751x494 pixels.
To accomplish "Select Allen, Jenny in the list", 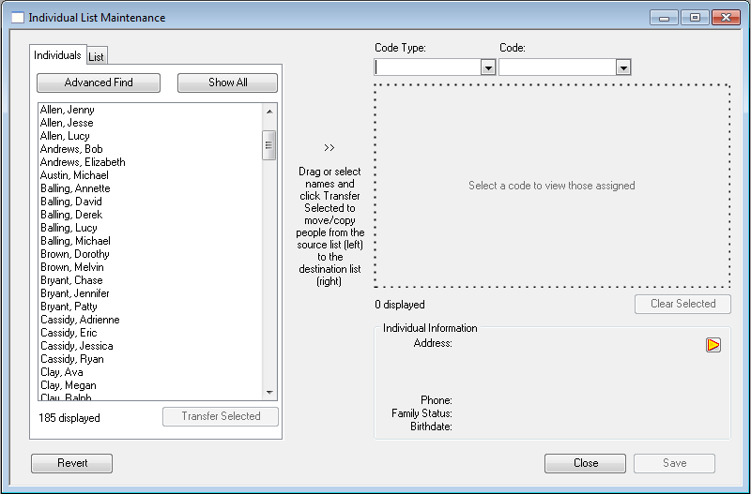I will [x=68, y=110].
